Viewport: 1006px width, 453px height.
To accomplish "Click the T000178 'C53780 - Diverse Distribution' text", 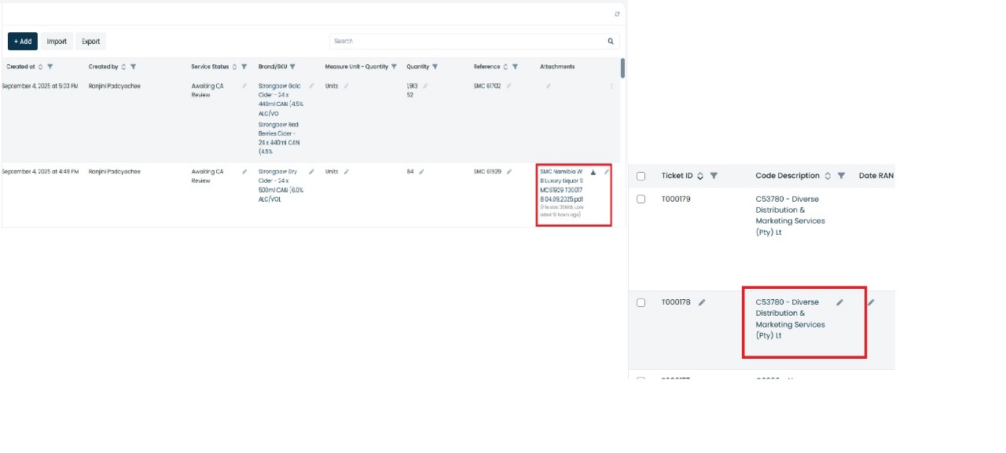I will (790, 319).
